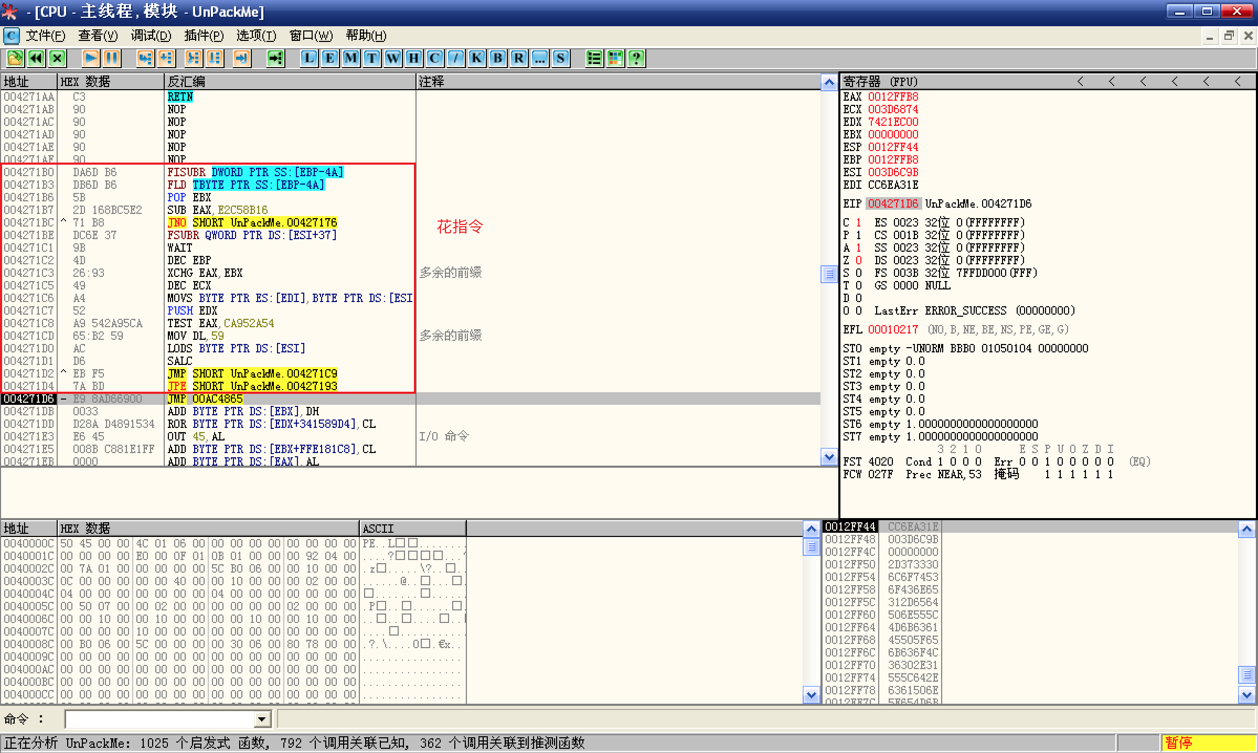Click the disassembly pane scroll down arrow
Image resolution: width=1258 pixels, height=753 pixels.
coord(829,457)
